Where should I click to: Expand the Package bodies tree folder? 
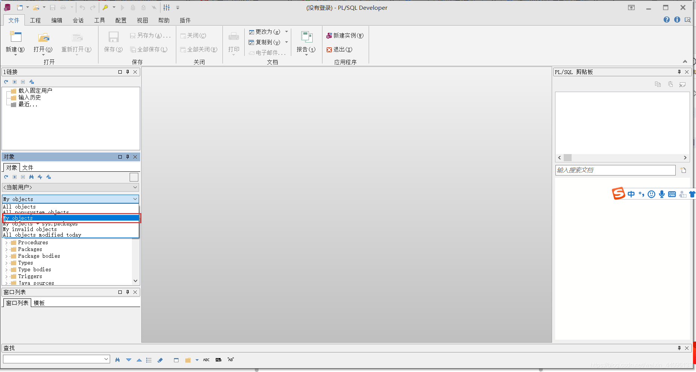pos(6,256)
